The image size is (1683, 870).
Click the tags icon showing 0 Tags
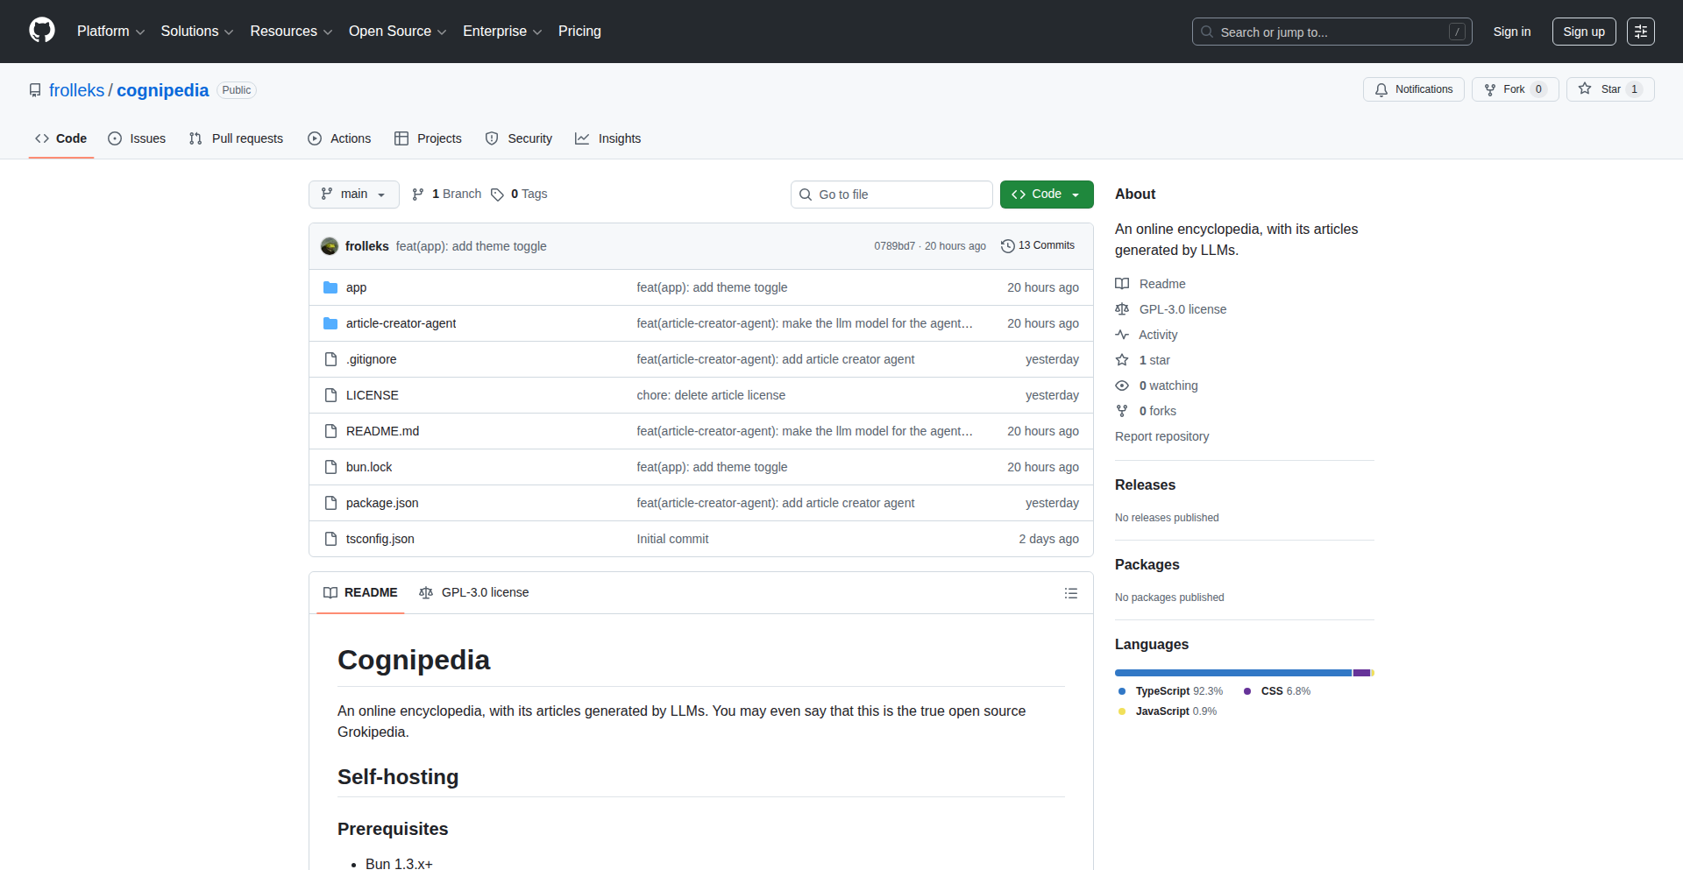[497, 195]
